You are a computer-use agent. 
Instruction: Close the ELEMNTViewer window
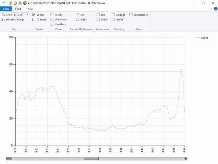click(x=213, y=3)
